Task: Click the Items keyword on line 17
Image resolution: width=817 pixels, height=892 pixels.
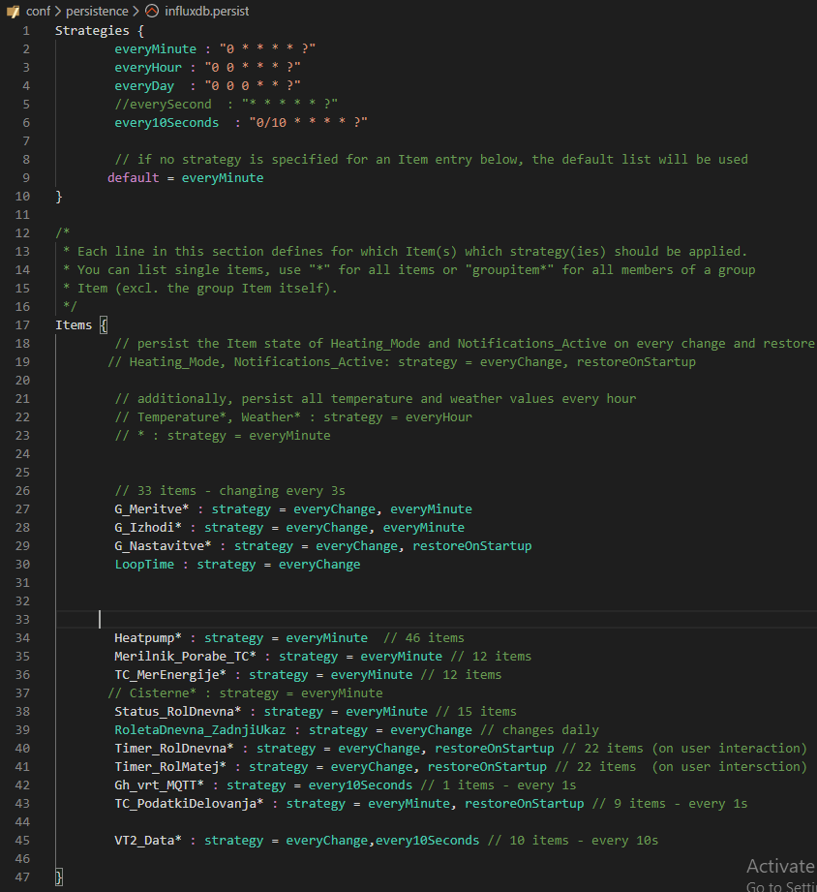Action: (74, 325)
